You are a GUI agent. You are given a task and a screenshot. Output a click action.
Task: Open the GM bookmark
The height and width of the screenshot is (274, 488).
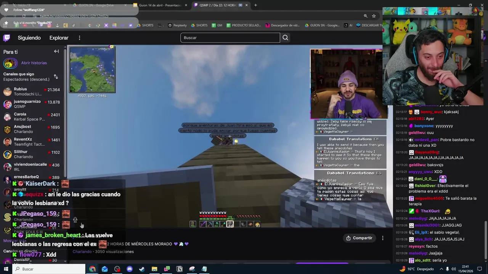[217, 25]
